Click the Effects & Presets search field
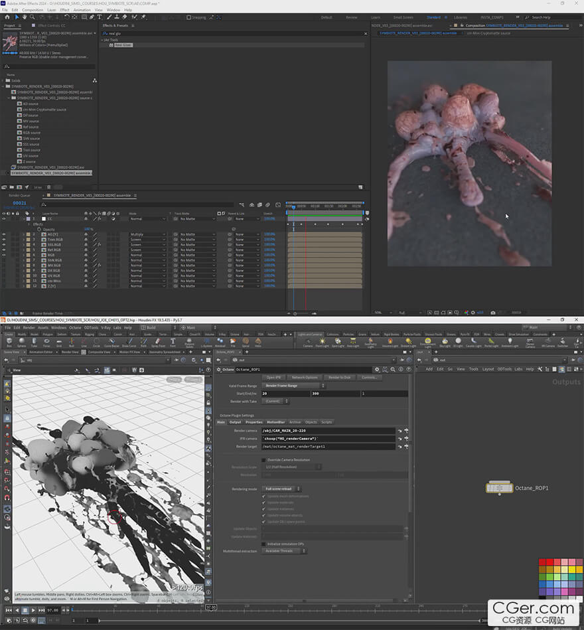584x630 pixels. [x=234, y=34]
